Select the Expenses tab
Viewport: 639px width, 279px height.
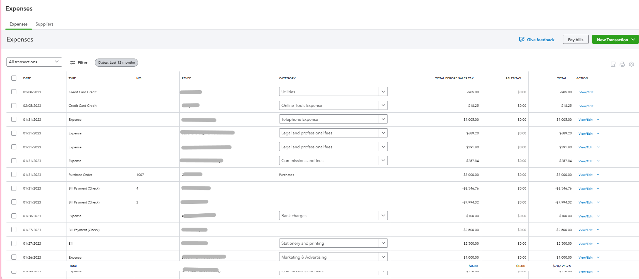point(18,24)
